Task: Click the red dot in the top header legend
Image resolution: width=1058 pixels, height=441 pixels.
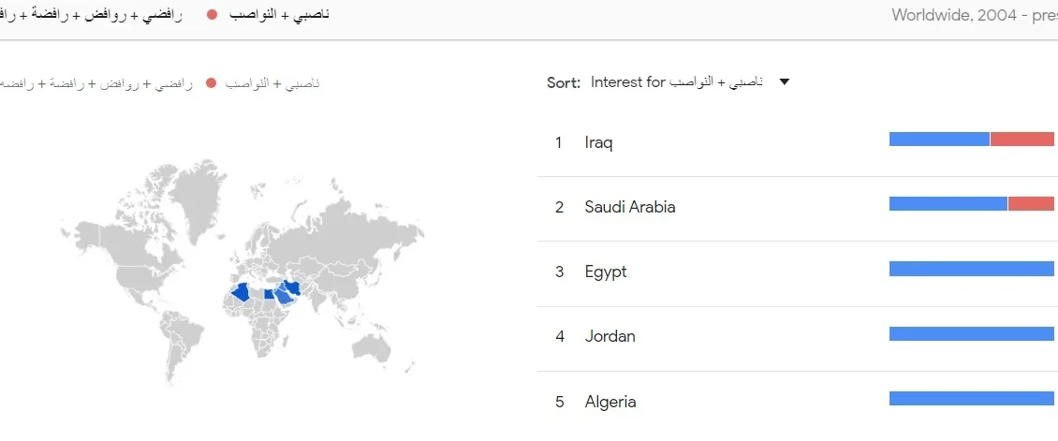Action: tap(212, 15)
